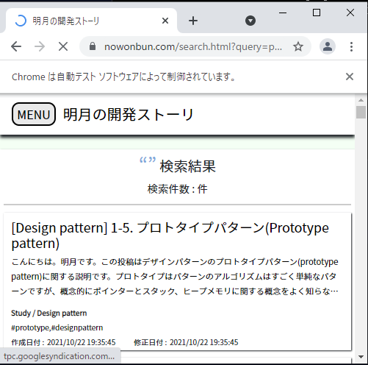
Task: Click the browser back arrow
Action: click(16, 46)
